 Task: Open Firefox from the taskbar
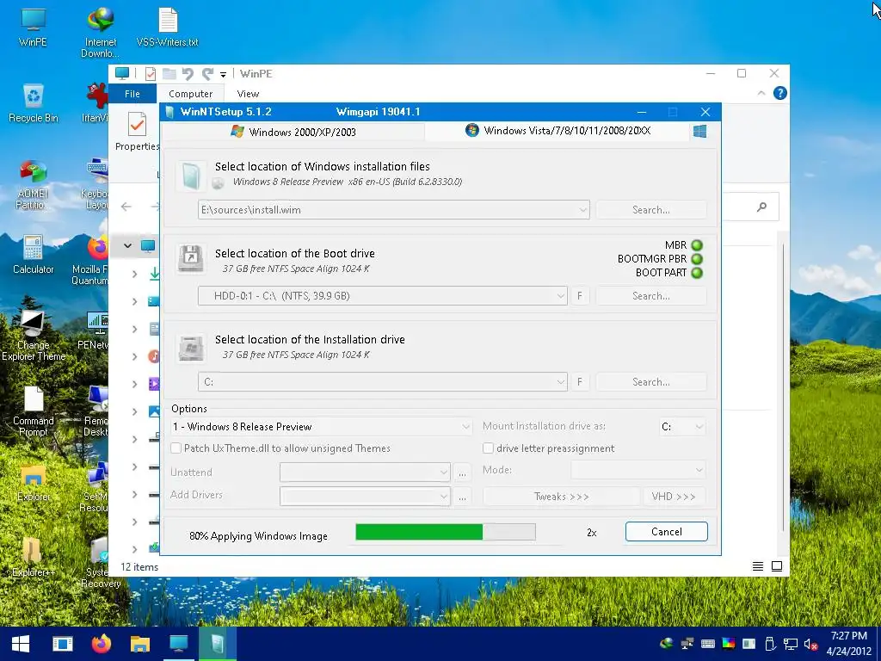tap(102, 644)
